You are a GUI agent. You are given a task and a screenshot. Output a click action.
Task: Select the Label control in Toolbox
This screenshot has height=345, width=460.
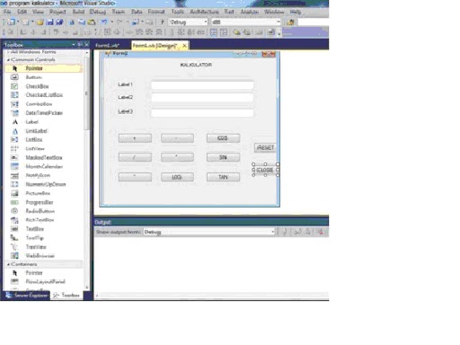[x=31, y=122]
